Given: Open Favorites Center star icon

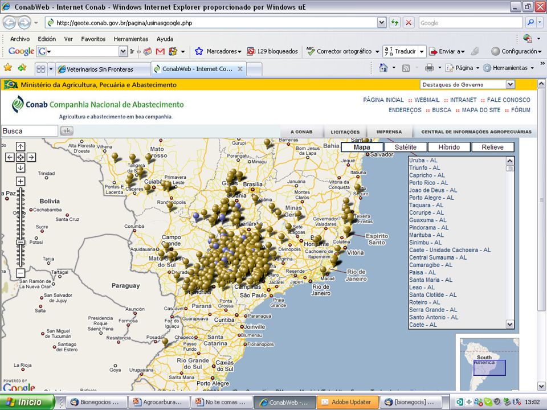Looking at the screenshot, I should pyautogui.click(x=7, y=68).
